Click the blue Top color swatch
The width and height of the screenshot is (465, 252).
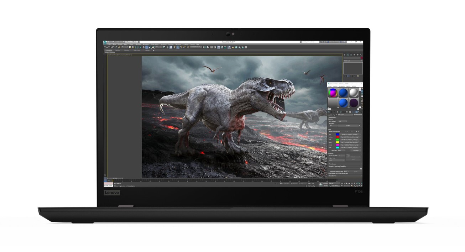pyautogui.click(x=338, y=134)
